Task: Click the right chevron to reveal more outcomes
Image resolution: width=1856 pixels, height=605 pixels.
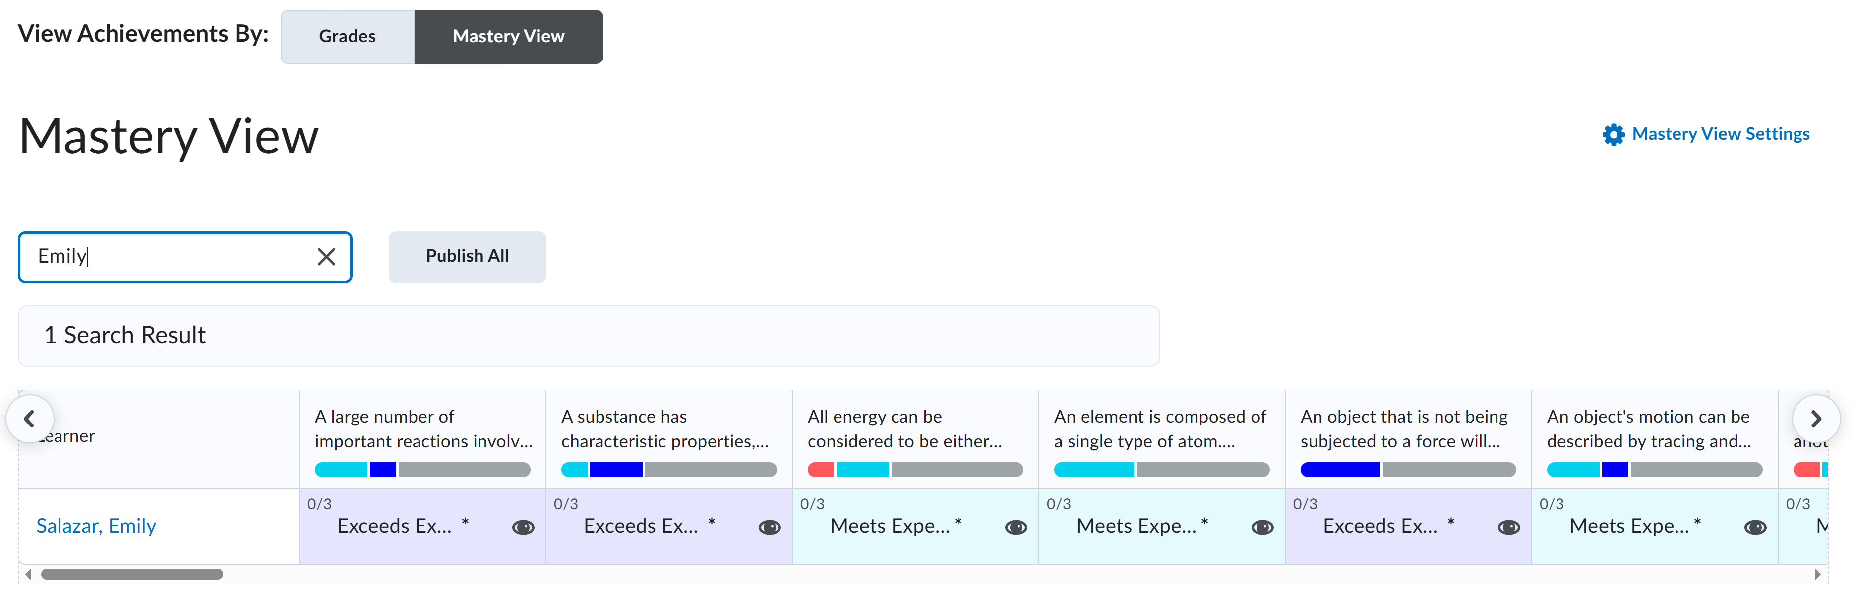Action: pos(1817,418)
